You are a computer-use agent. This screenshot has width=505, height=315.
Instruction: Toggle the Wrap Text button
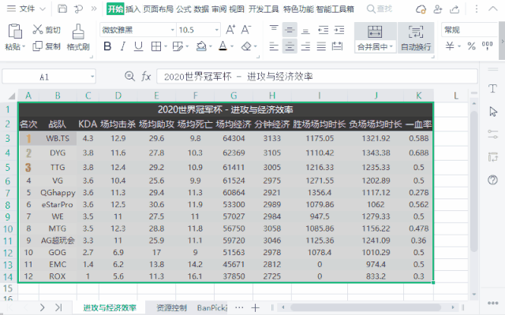[416, 38]
